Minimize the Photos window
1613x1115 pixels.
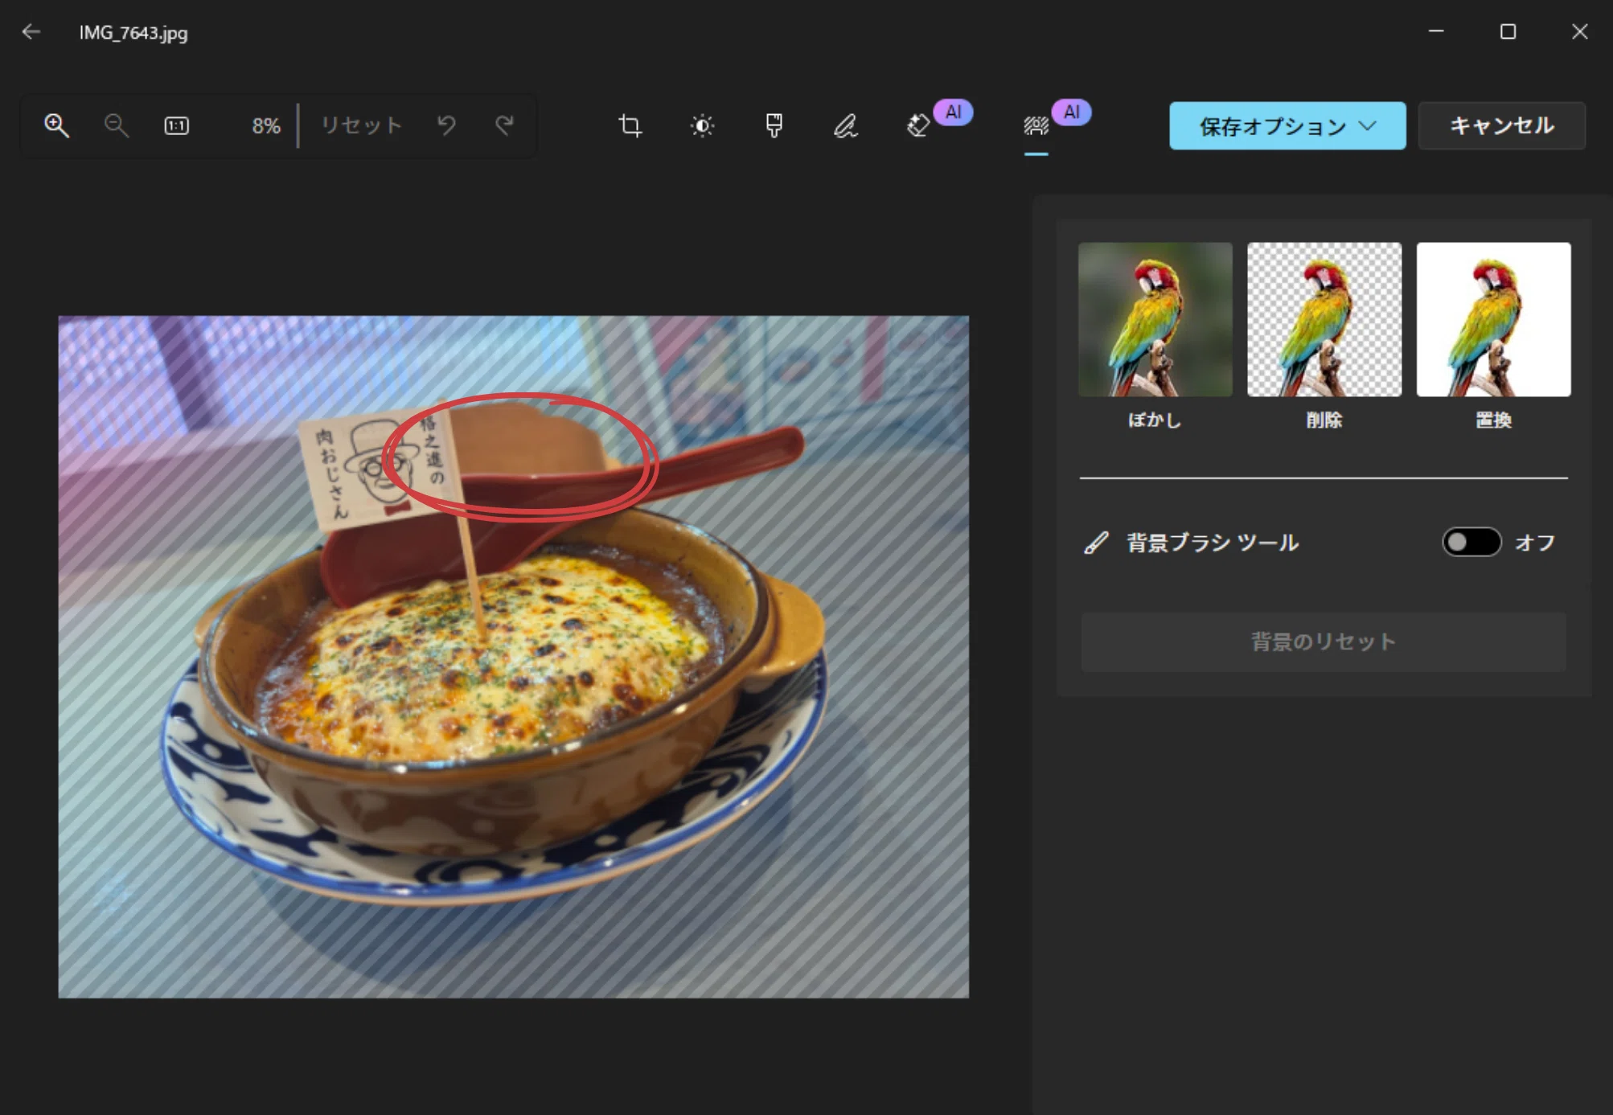tap(1436, 31)
